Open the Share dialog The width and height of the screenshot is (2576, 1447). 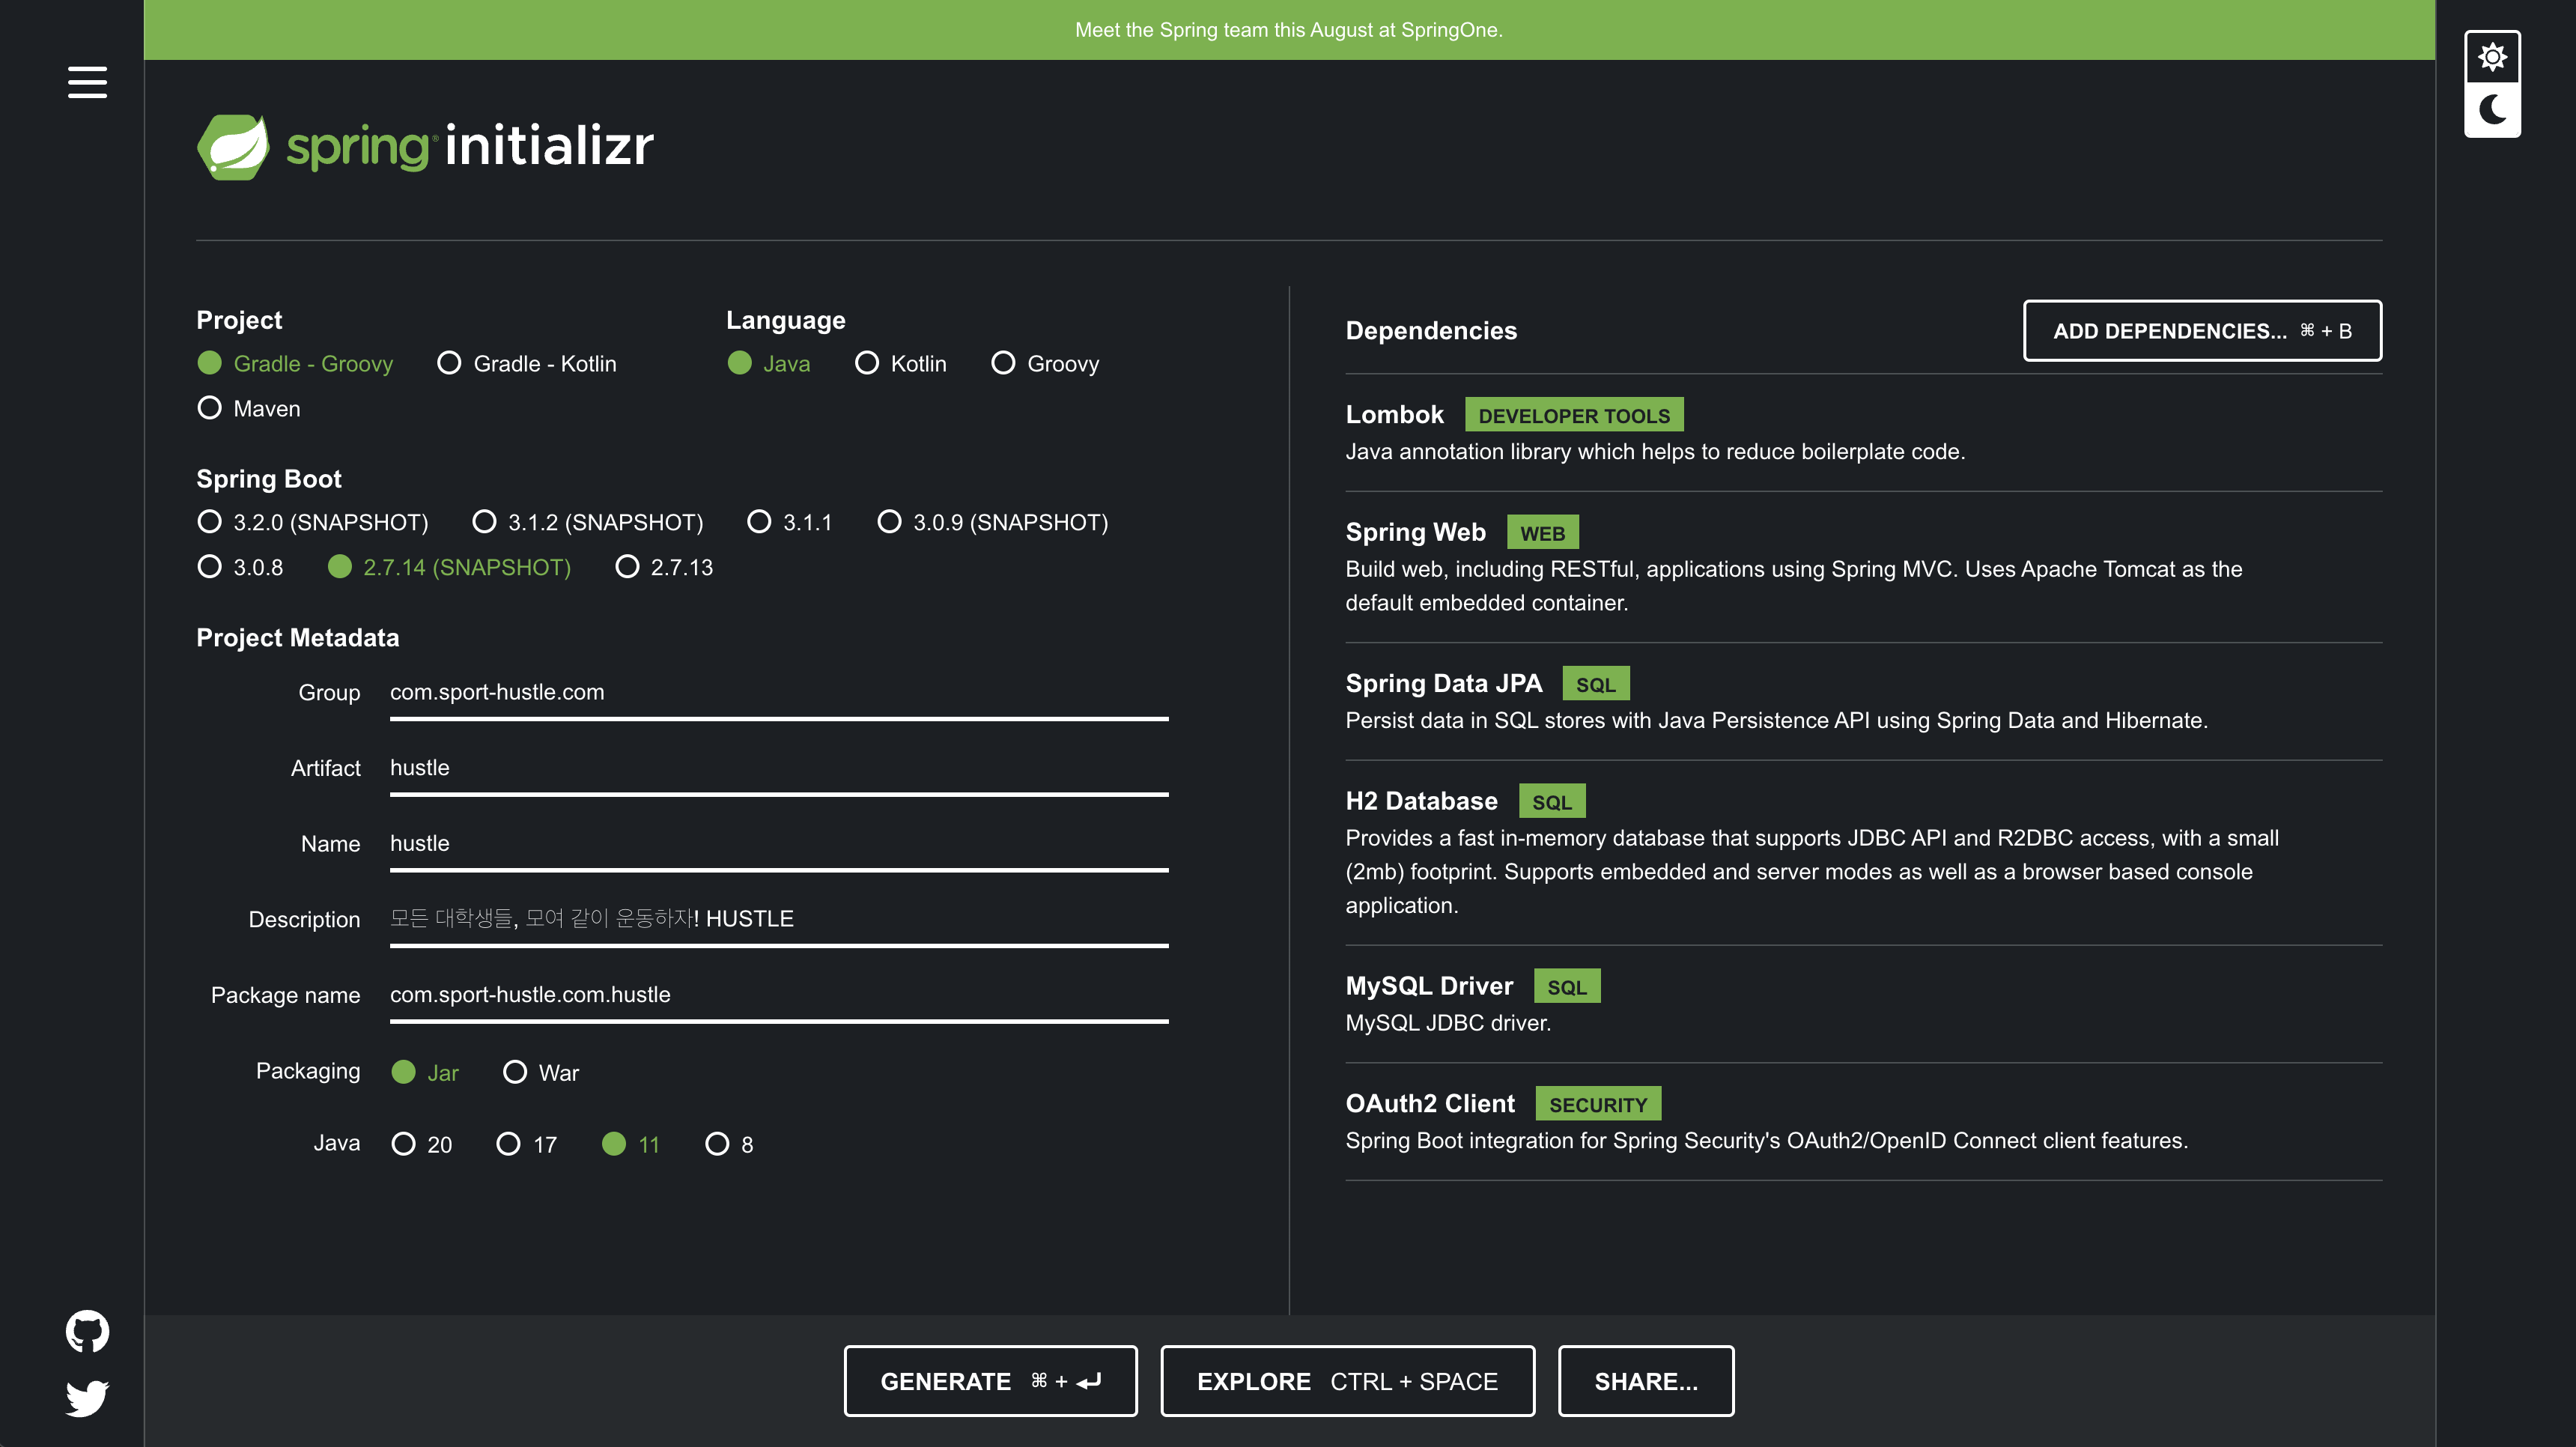point(1645,1381)
